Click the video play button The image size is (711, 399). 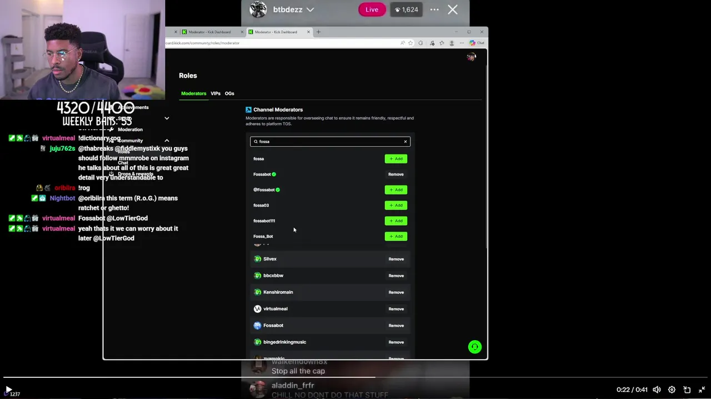click(x=8, y=390)
